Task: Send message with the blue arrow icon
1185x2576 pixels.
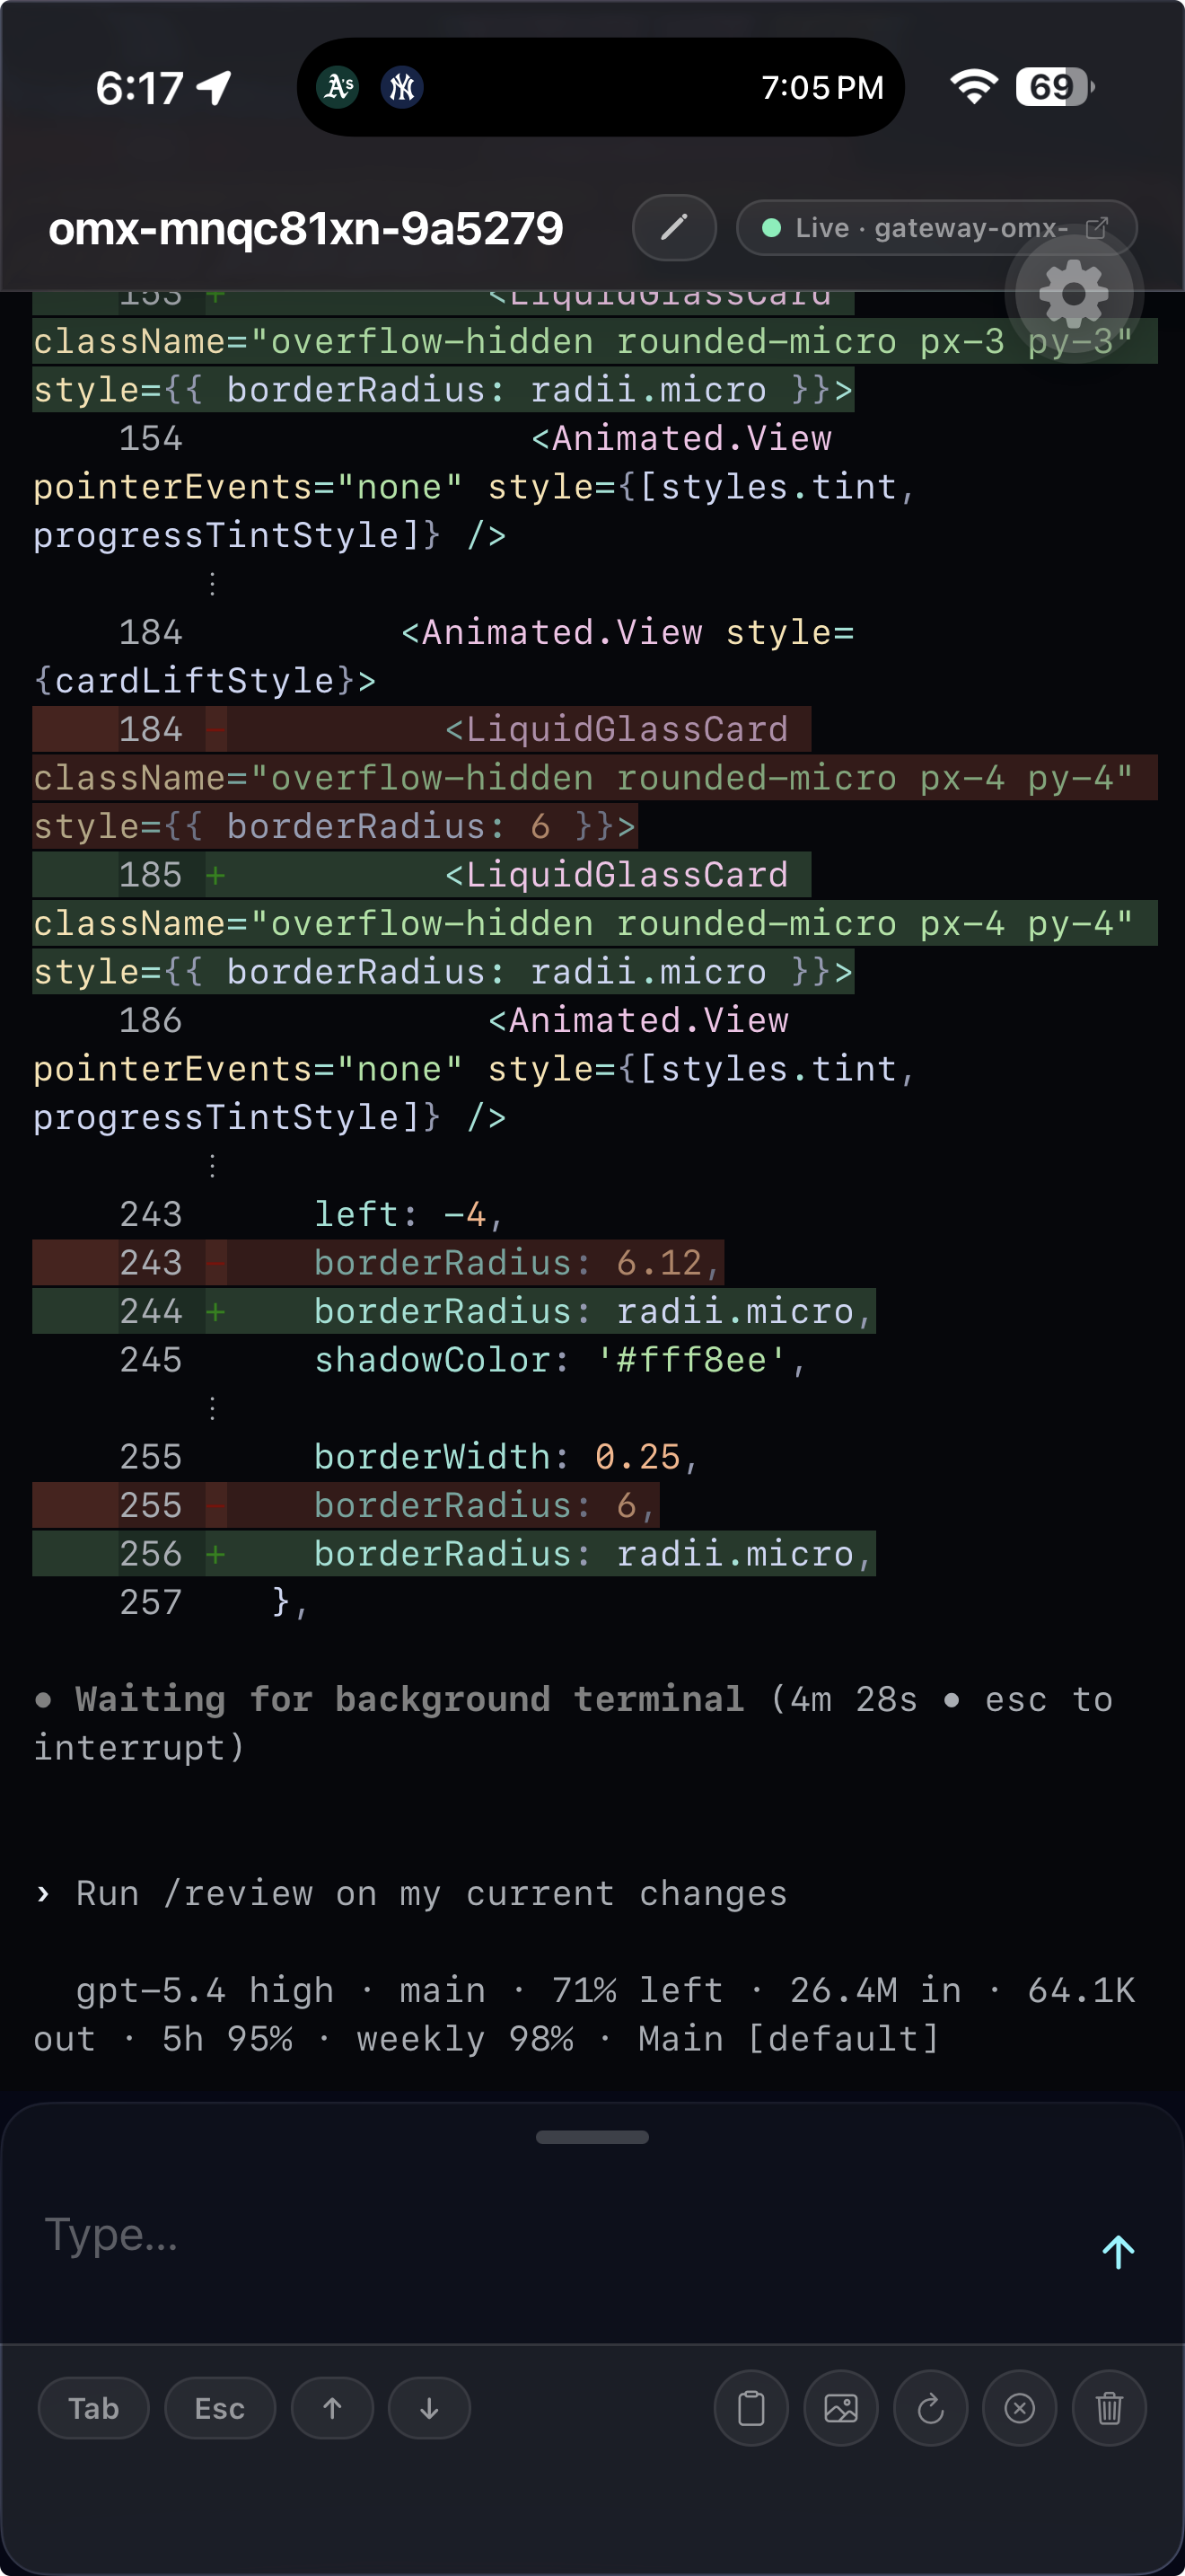Action: coord(1117,2251)
